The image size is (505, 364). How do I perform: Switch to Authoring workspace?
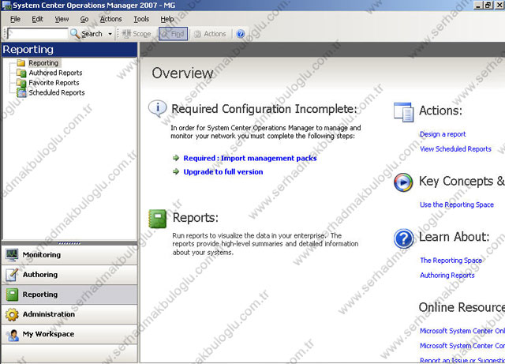69,275
